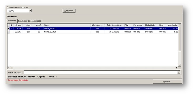Viewport: 194px width, 95px height.
Task: Click the Detalhe... button
Action: tap(167, 81)
